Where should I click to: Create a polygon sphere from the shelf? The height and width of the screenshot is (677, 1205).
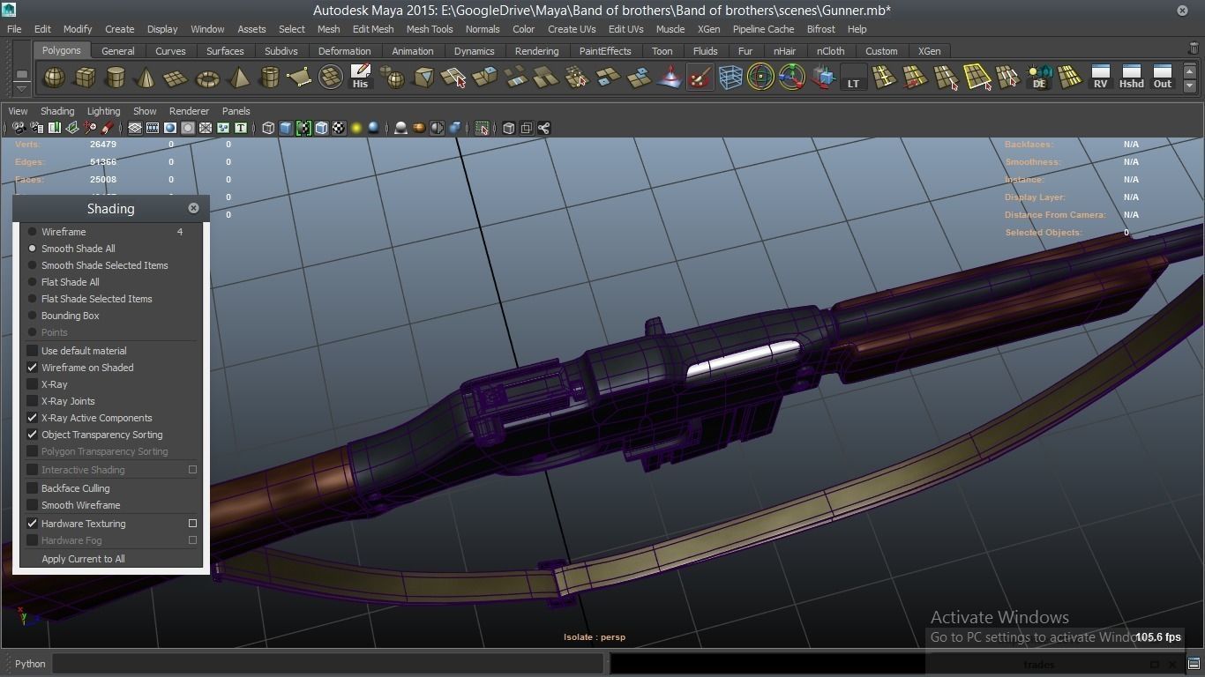point(55,78)
